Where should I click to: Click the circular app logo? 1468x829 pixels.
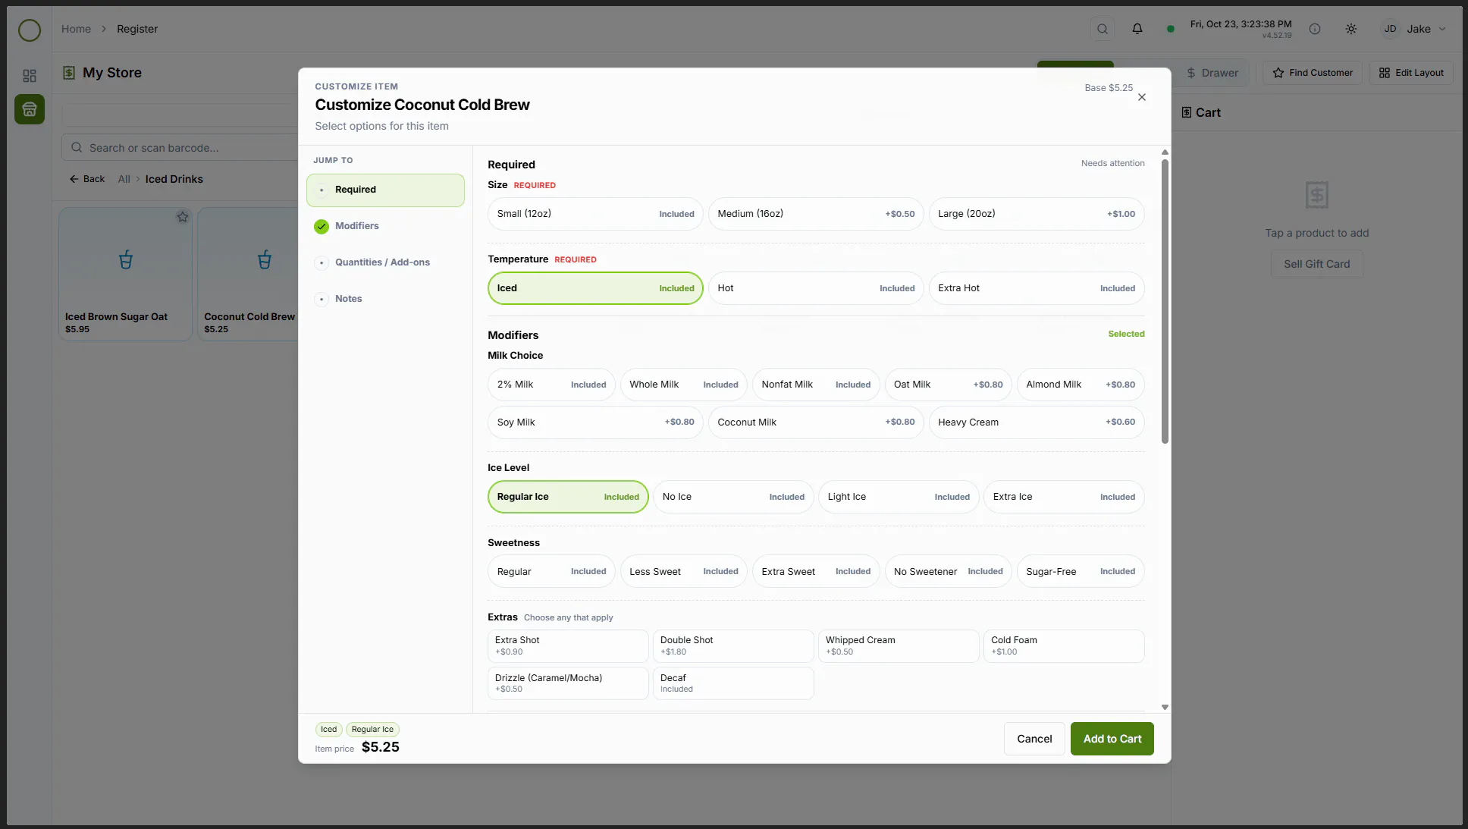pos(30,30)
